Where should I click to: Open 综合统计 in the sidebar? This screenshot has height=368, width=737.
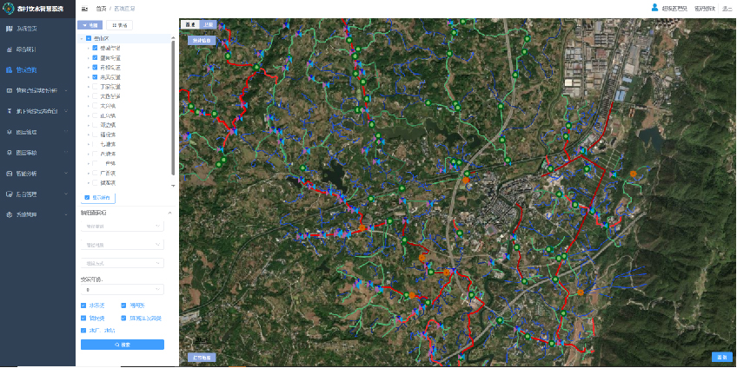coord(37,49)
